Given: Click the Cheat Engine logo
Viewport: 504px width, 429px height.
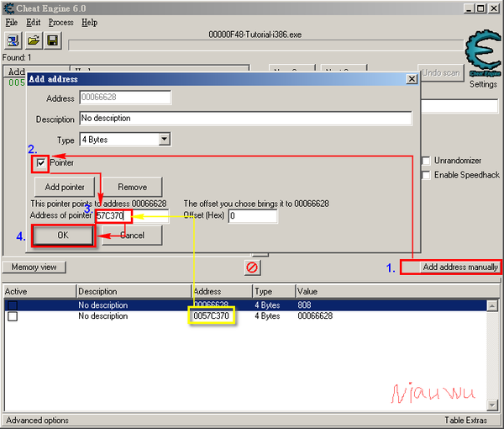Looking at the screenshot, I should point(483,52).
